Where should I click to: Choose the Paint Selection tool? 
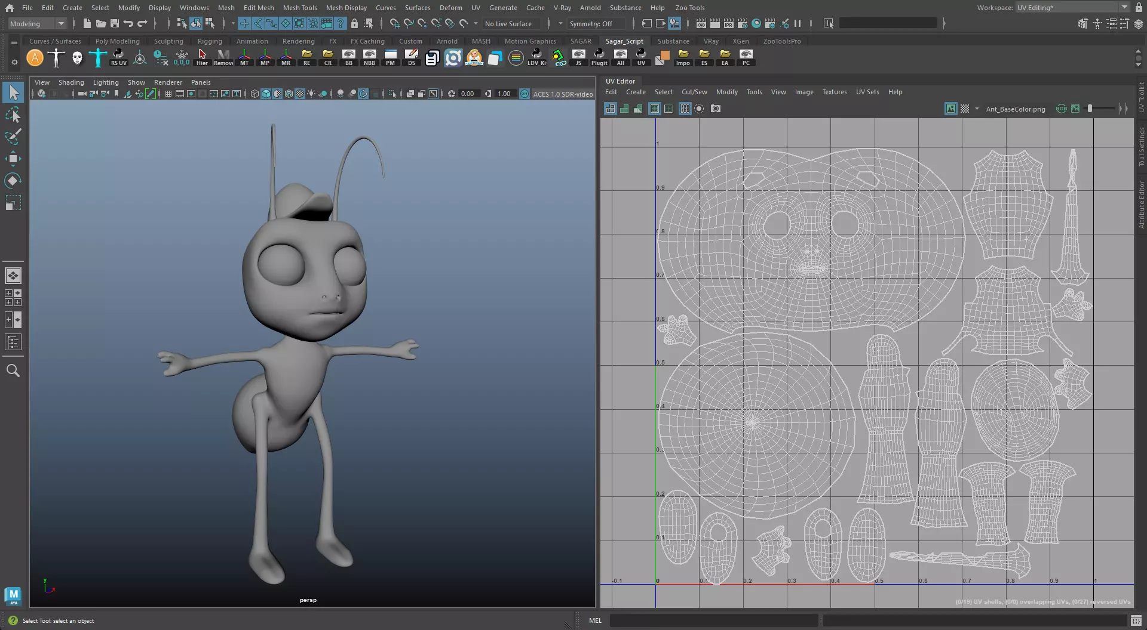(x=13, y=137)
